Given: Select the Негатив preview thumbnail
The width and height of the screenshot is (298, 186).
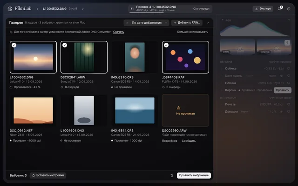Looking at the screenshot, I should pyautogui.click(x=274, y=46).
